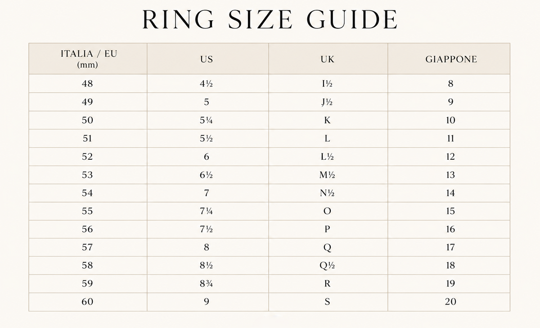540x328 pixels.
Task: Select Italia size 60 cell
Action: (88, 302)
